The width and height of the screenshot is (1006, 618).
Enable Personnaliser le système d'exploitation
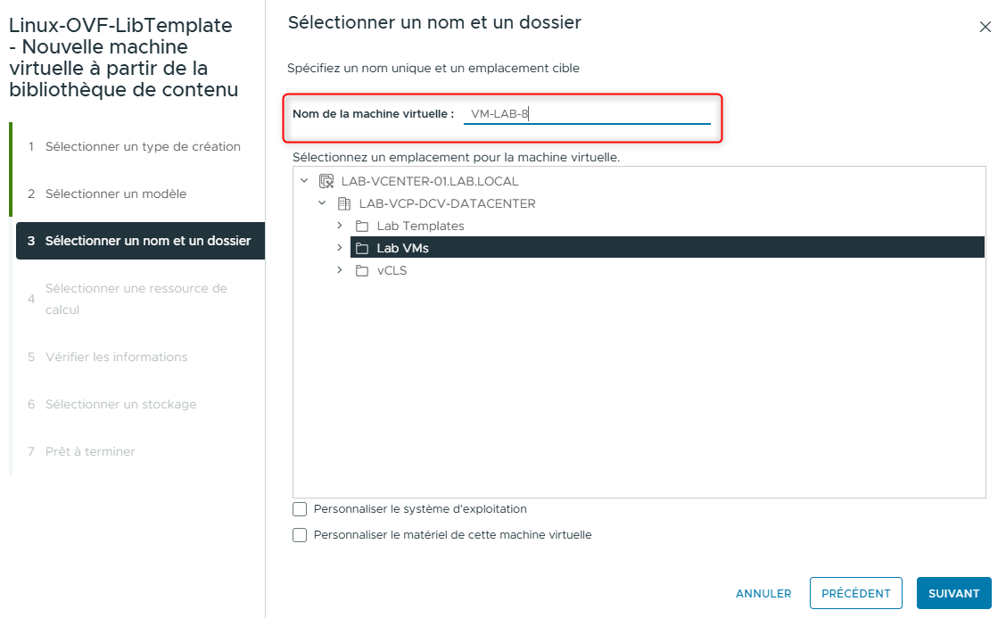[300, 508]
